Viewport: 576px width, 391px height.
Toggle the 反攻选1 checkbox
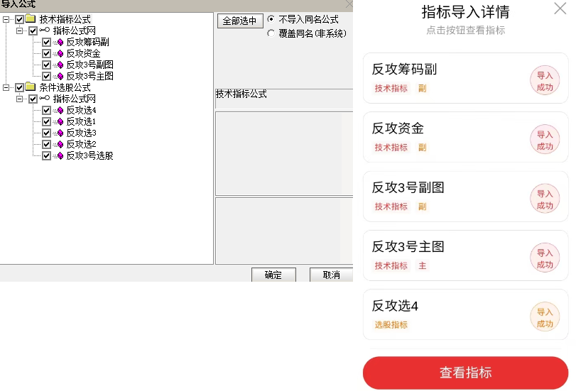tap(46, 121)
